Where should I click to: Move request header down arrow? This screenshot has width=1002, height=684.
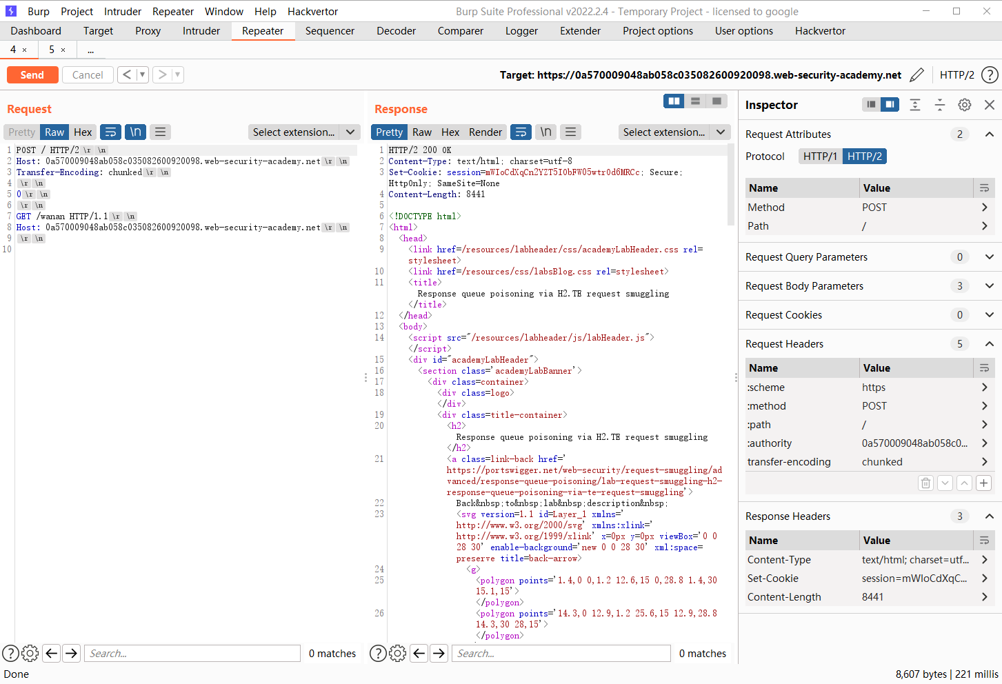(x=945, y=483)
